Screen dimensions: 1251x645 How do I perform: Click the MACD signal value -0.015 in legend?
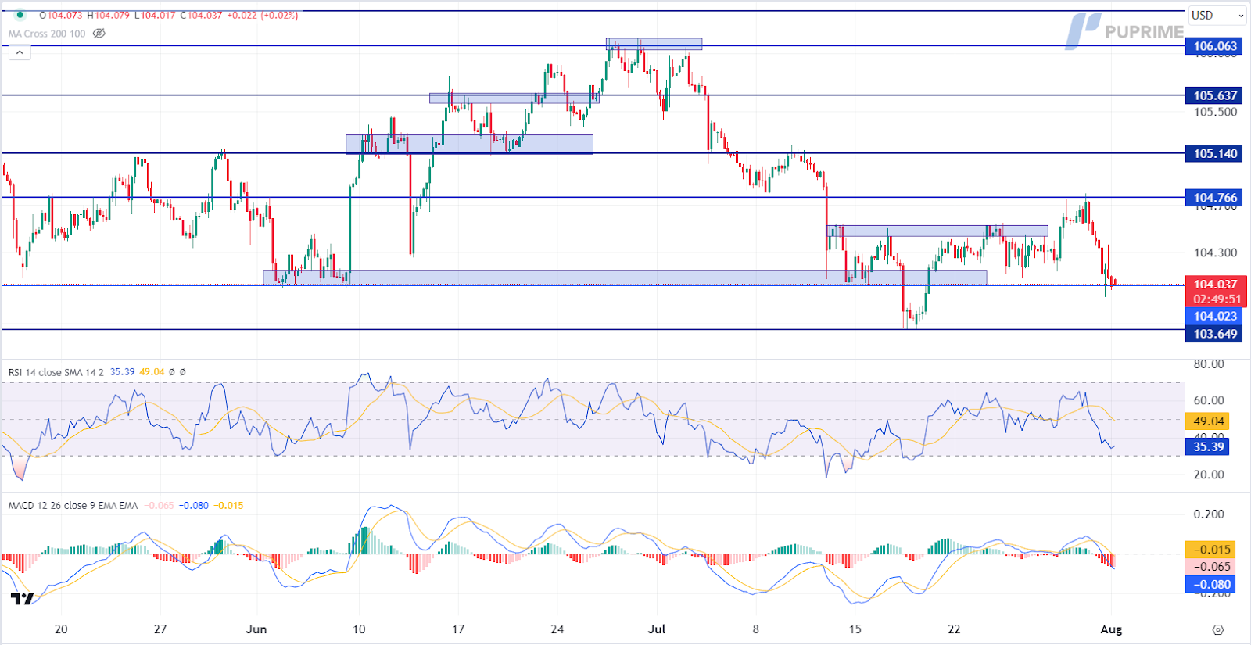tap(228, 506)
